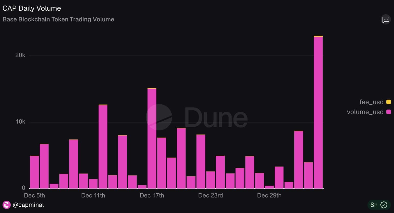The width and height of the screenshot is (394, 213).
Task: Click the Dec 23rd x-axis label
Action: click(x=211, y=195)
